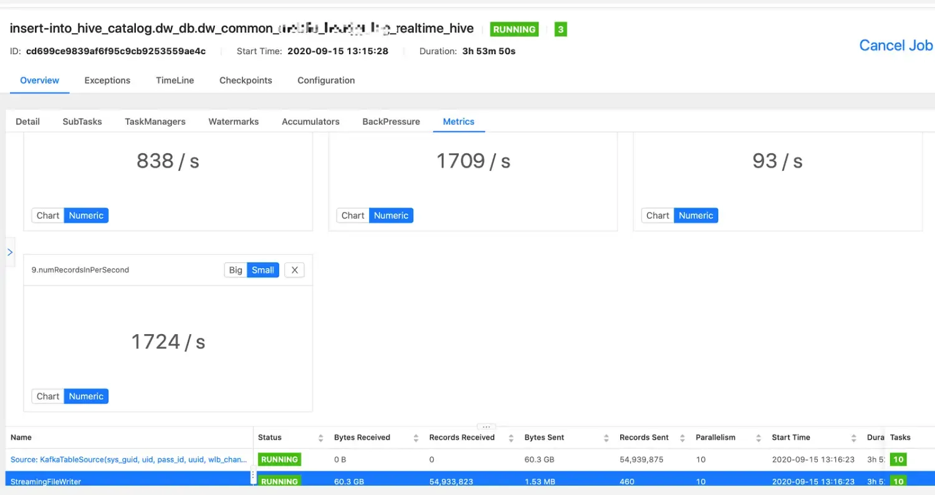Screen dimensions: 935x495
Task: Switch the 838/s metric to Chart view
Action: coord(47,215)
